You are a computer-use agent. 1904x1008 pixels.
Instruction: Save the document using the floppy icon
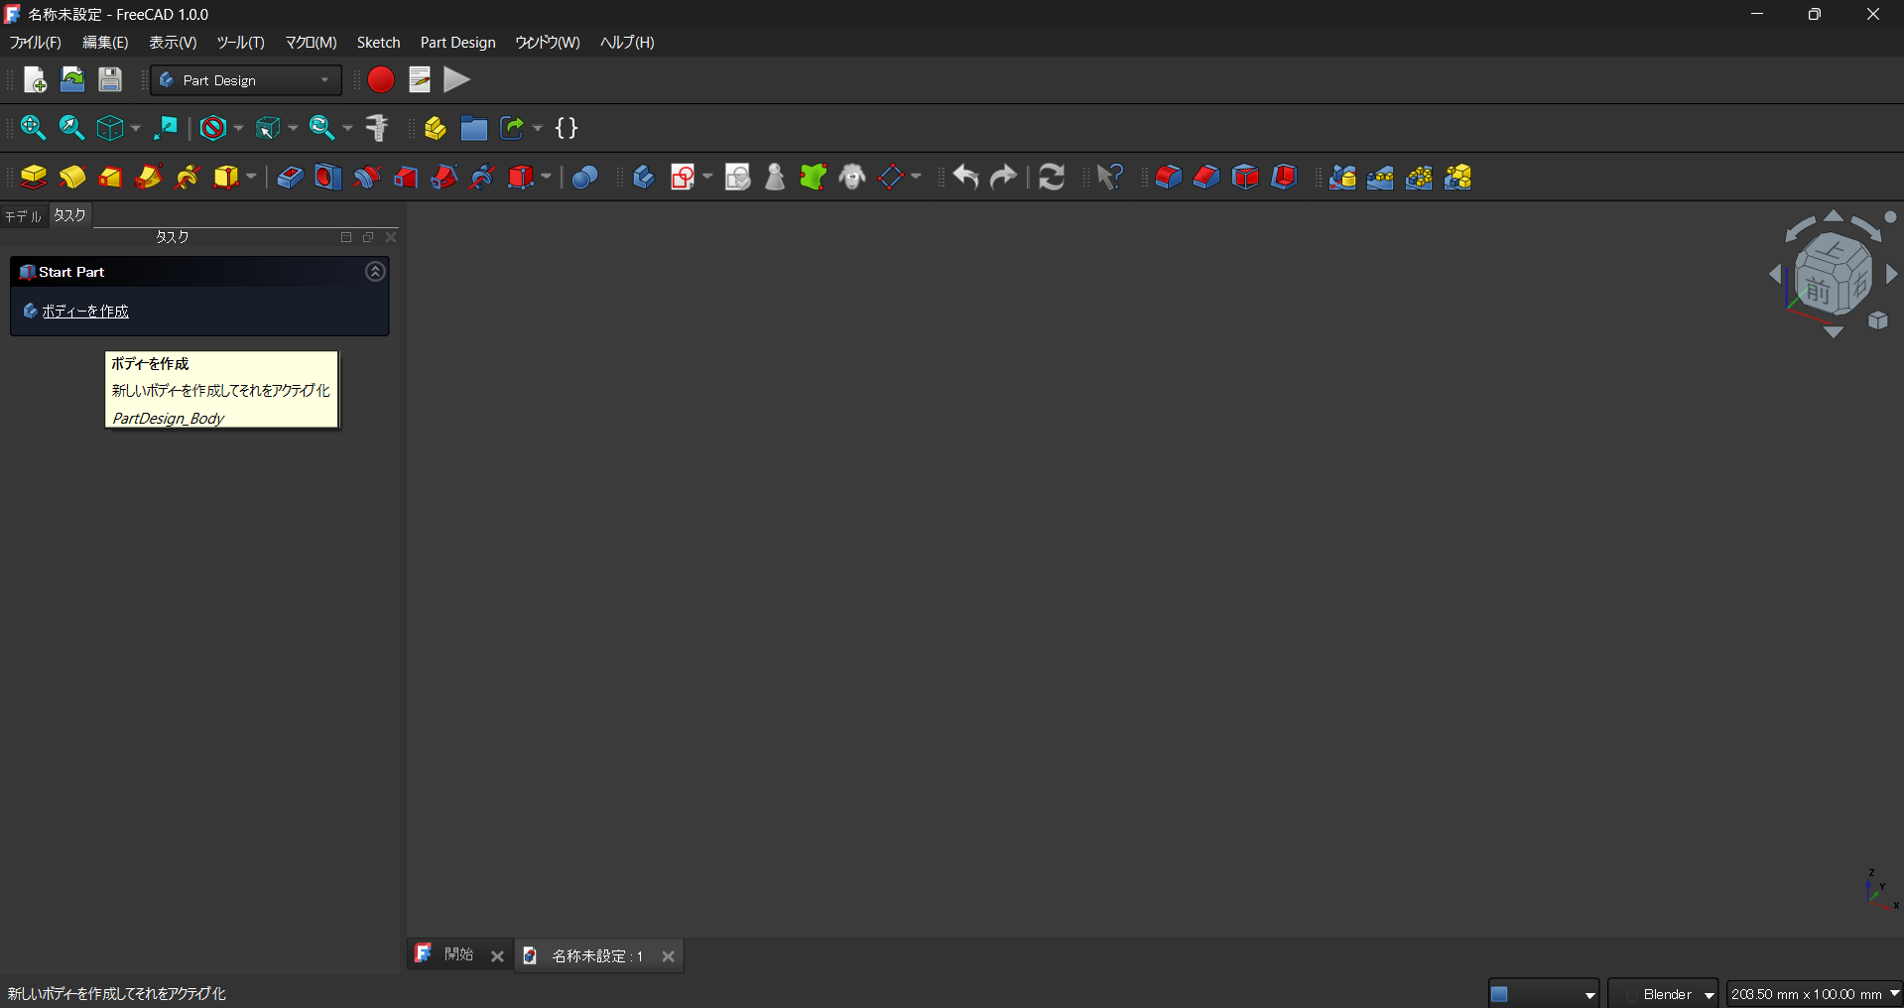pos(110,80)
